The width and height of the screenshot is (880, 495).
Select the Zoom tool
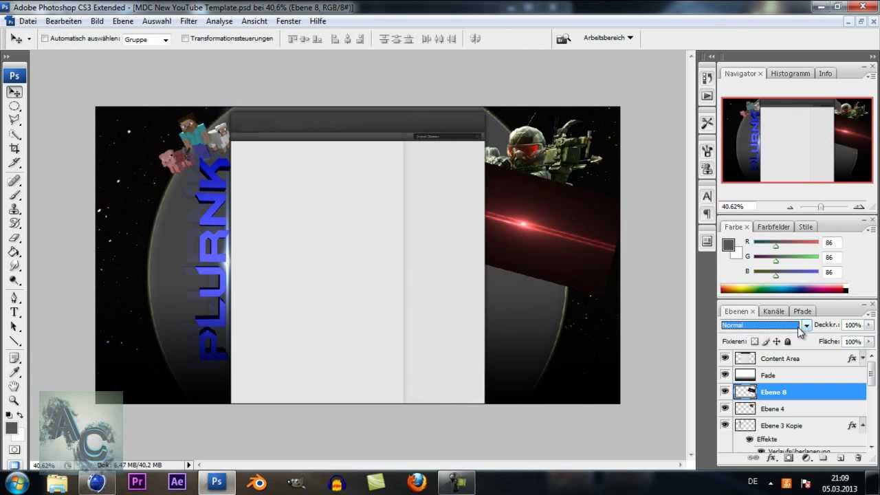point(14,400)
